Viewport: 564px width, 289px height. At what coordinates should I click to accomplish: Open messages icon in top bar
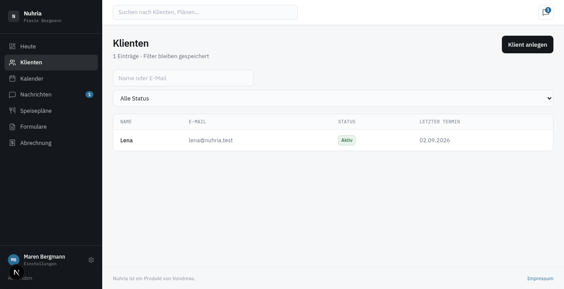point(546,12)
